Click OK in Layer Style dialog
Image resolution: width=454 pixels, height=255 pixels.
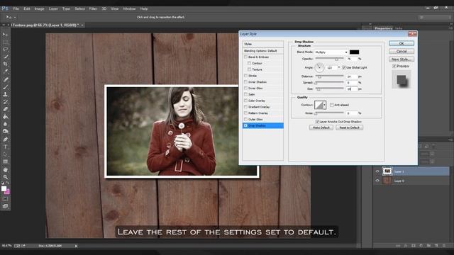pos(402,43)
